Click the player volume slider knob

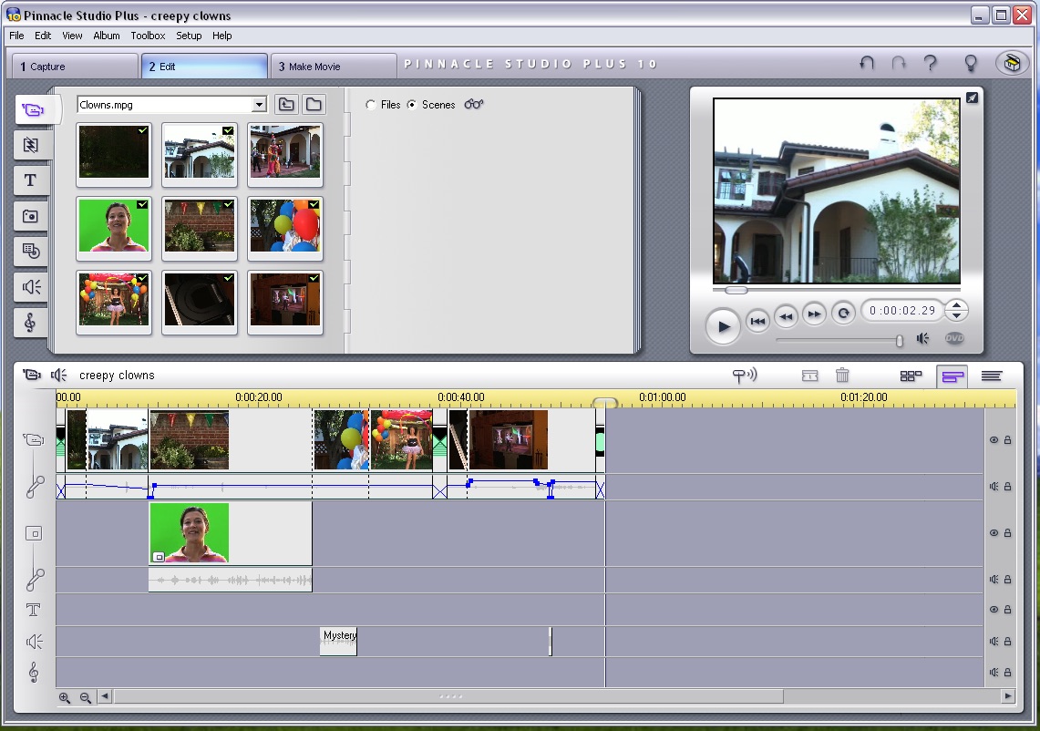900,340
